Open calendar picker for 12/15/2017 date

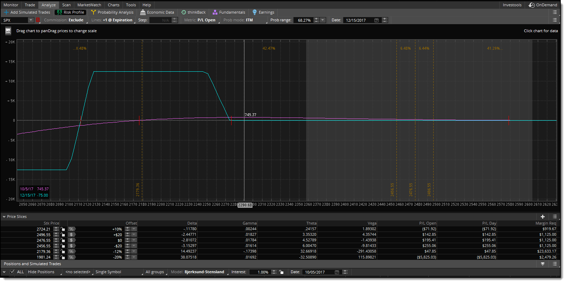click(377, 20)
